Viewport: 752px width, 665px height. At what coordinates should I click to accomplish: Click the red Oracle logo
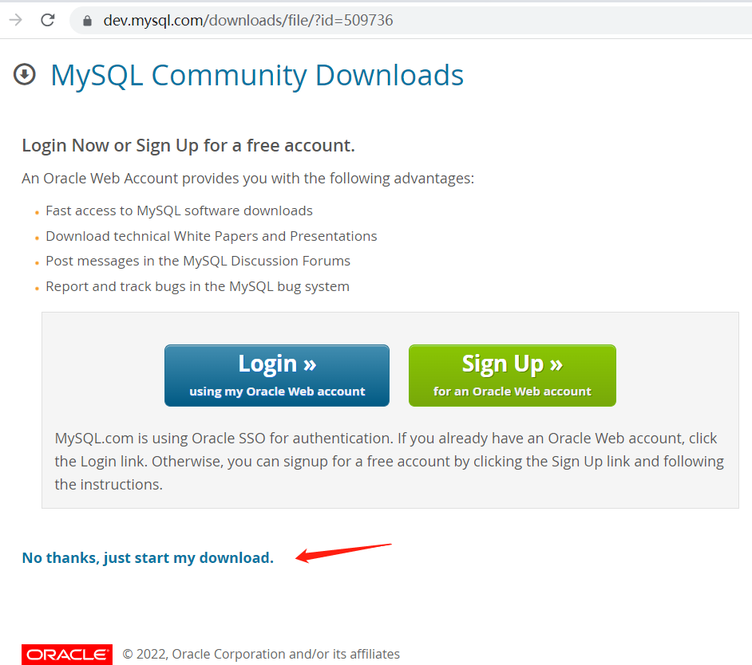[67, 655]
